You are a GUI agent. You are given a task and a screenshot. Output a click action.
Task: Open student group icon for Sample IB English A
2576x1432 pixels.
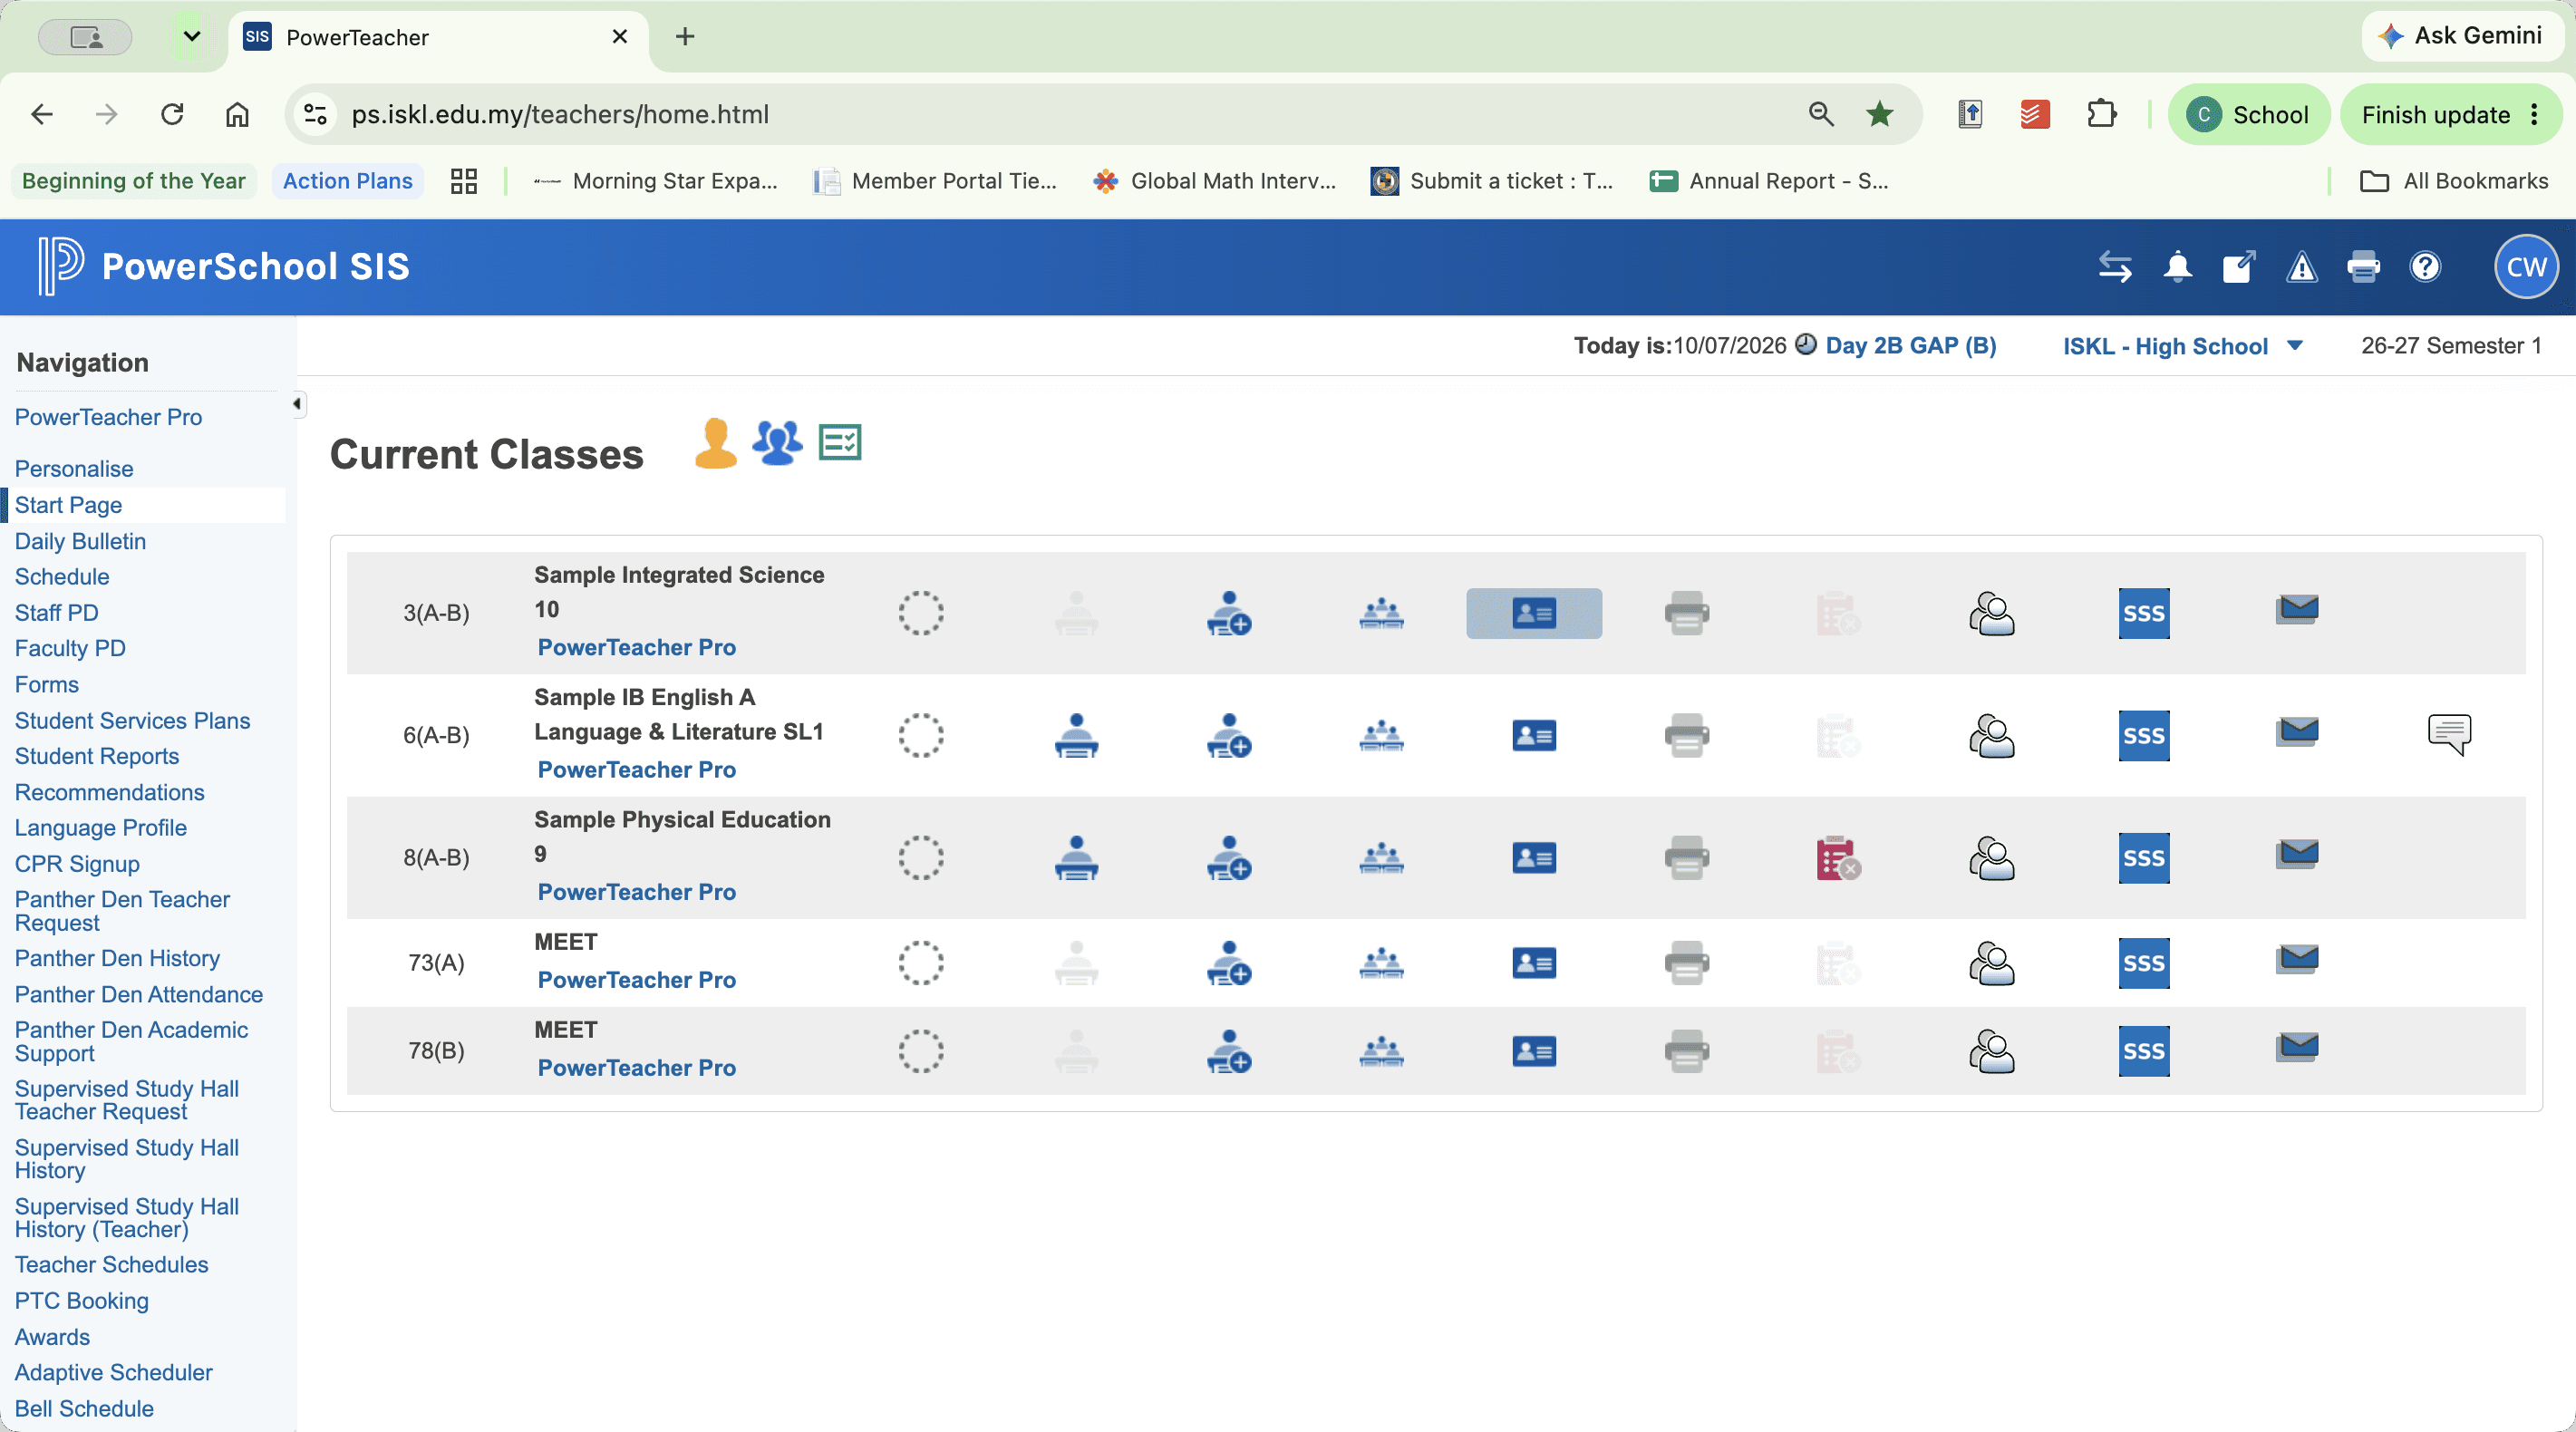[x=1991, y=736]
